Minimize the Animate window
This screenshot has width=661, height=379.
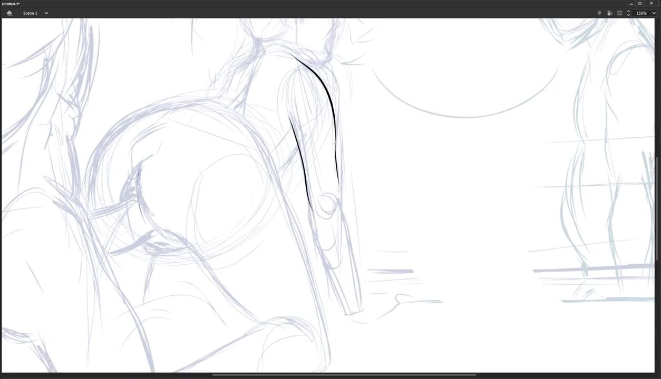pos(631,4)
